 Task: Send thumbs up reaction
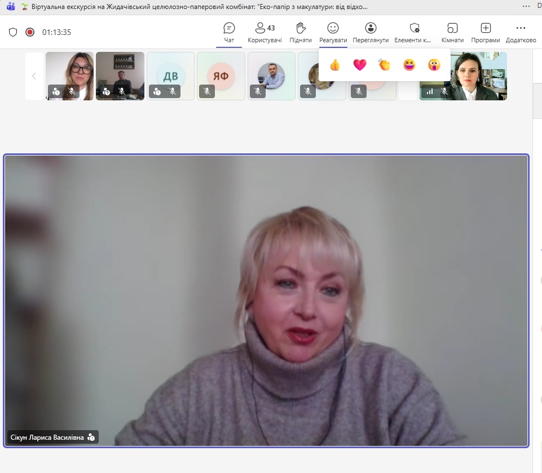pos(335,65)
